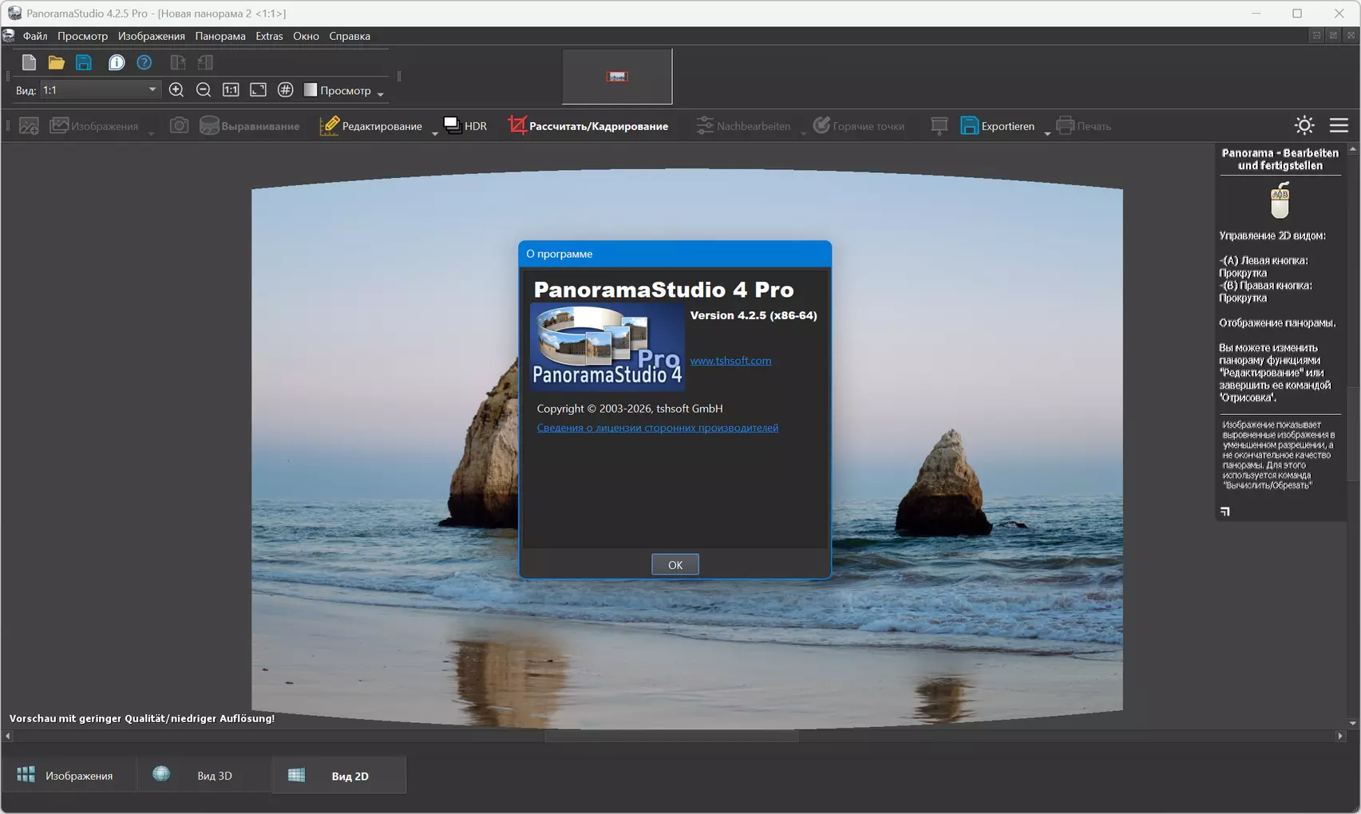Expand the Nachbearbeiten dropdown arrow

(x=803, y=132)
